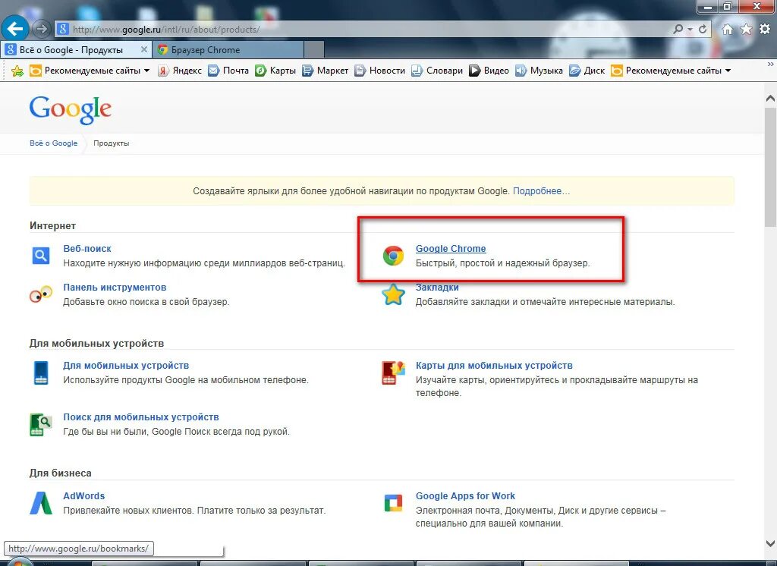Expand bookmarks bar overflow chevron
This screenshot has width=777, height=566.
[771, 64]
